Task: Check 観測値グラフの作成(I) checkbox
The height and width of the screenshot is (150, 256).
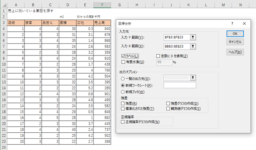Action: 168,109
